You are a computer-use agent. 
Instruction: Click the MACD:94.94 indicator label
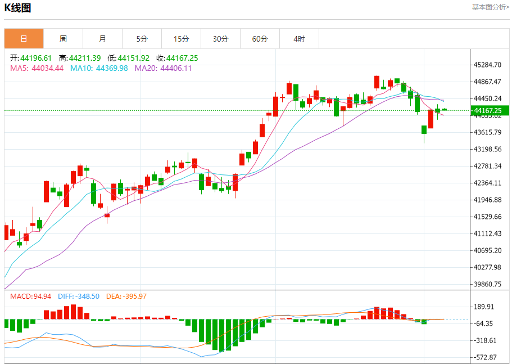[x=31, y=296]
